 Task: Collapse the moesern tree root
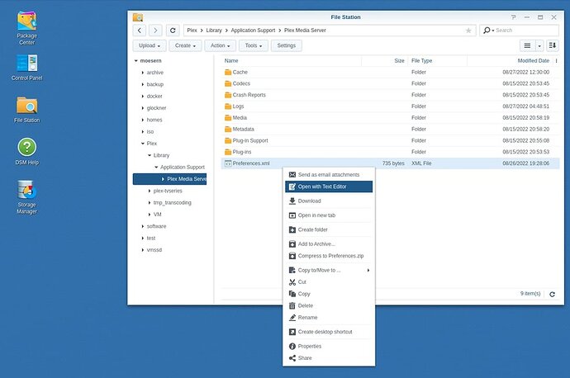[136, 60]
